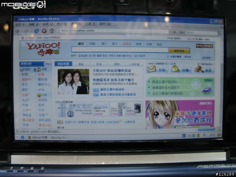This screenshot has height=177, width=236.
Task: Open the 檔案(F) File menu
Action: coord(20,24)
